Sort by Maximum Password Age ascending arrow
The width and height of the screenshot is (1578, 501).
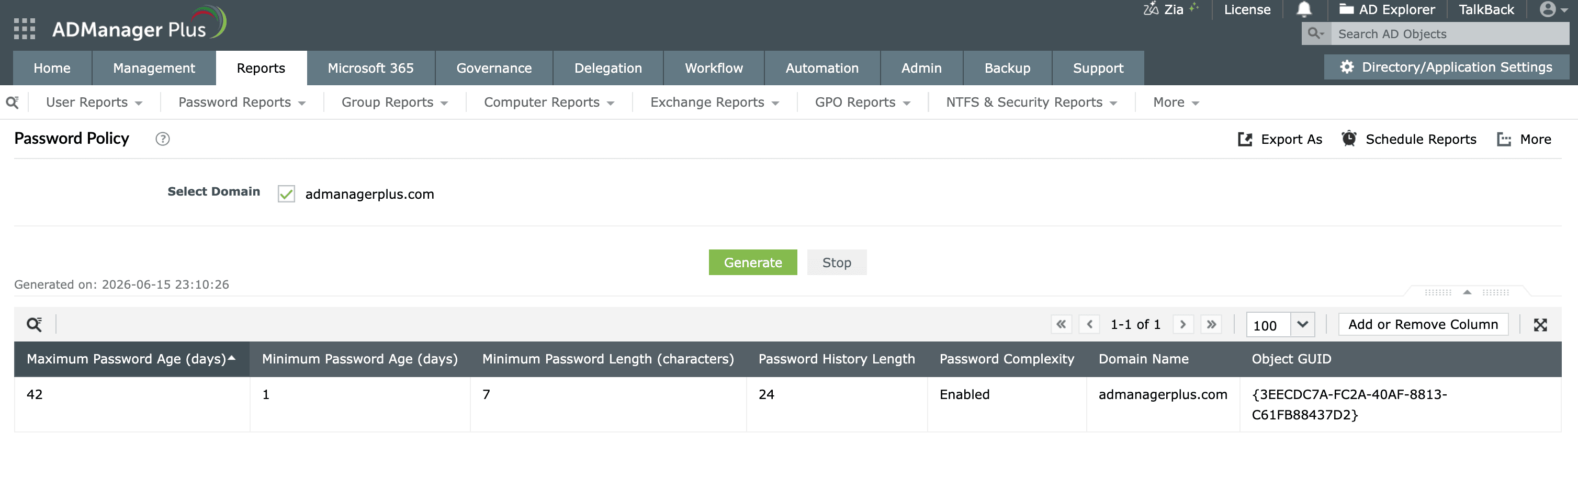coord(232,358)
